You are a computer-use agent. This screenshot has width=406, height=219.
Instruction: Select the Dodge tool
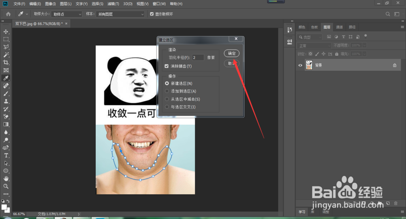6,140
